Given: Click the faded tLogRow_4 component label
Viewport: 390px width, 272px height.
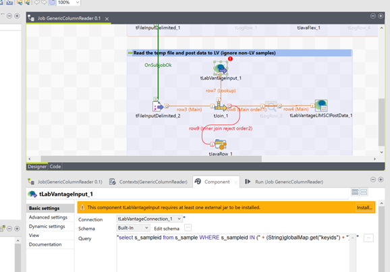Looking at the screenshot, I should [359, 28].
